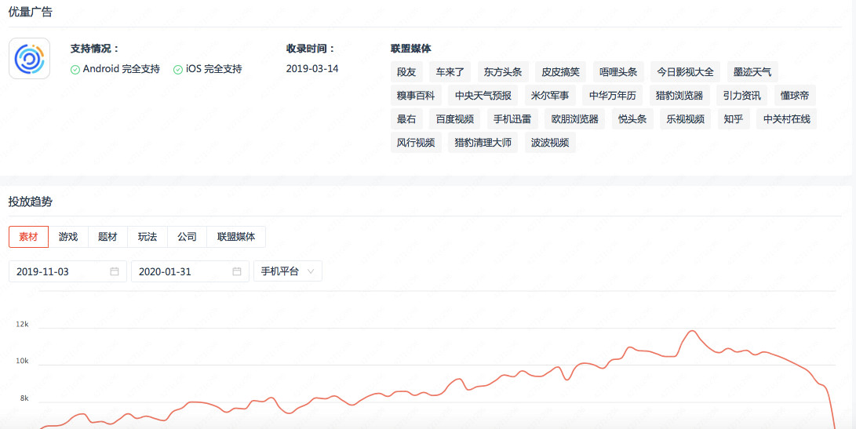The height and width of the screenshot is (429, 856).
Task: Click the 乐视视频 media tag
Action: coord(685,119)
